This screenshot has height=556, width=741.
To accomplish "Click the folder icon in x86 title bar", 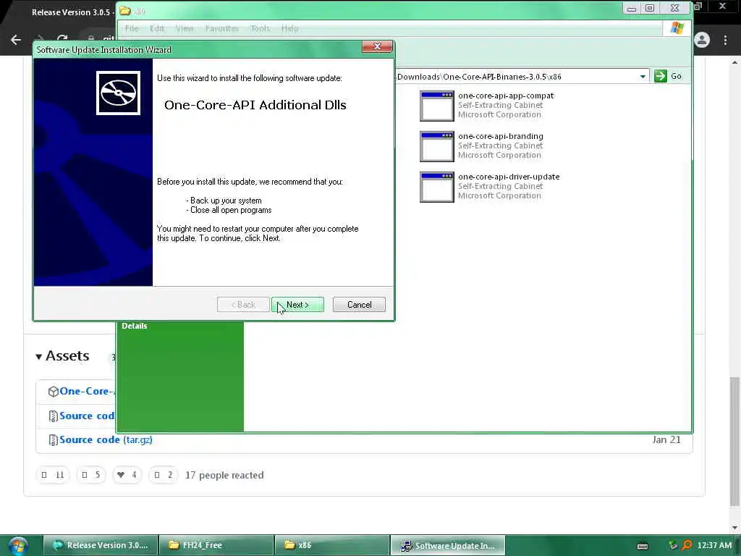I will [125, 10].
